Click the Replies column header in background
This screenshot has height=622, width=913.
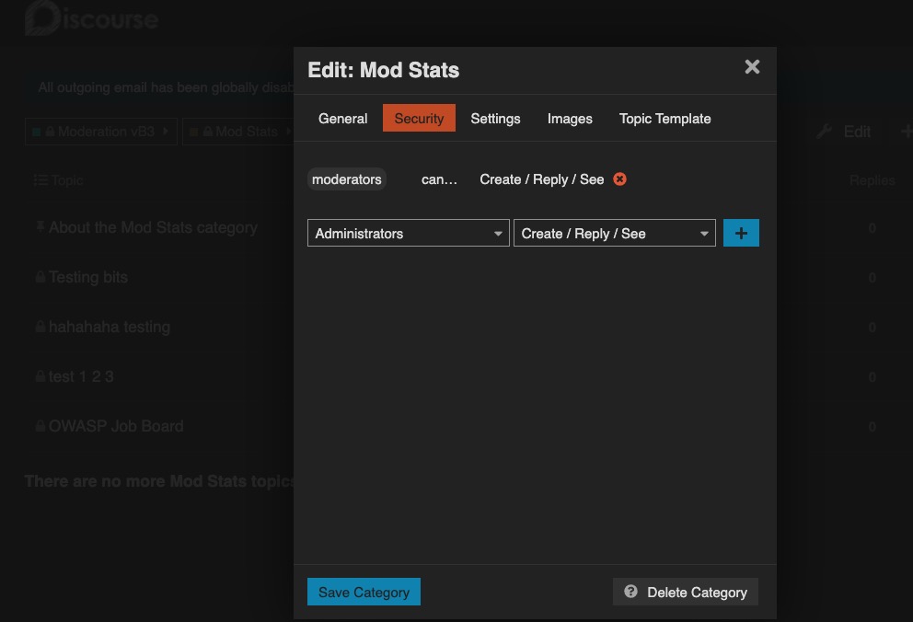pos(872,180)
